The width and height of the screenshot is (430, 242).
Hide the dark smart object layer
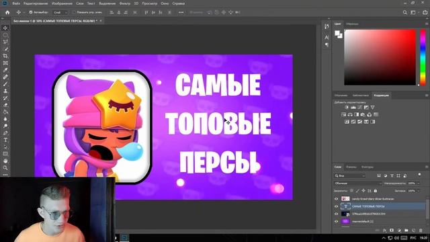pos(336,214)
